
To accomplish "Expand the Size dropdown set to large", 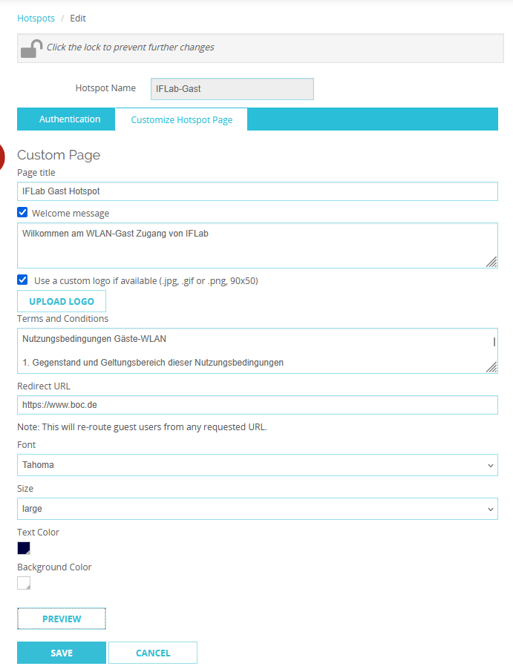I will (x=257, y=509).
